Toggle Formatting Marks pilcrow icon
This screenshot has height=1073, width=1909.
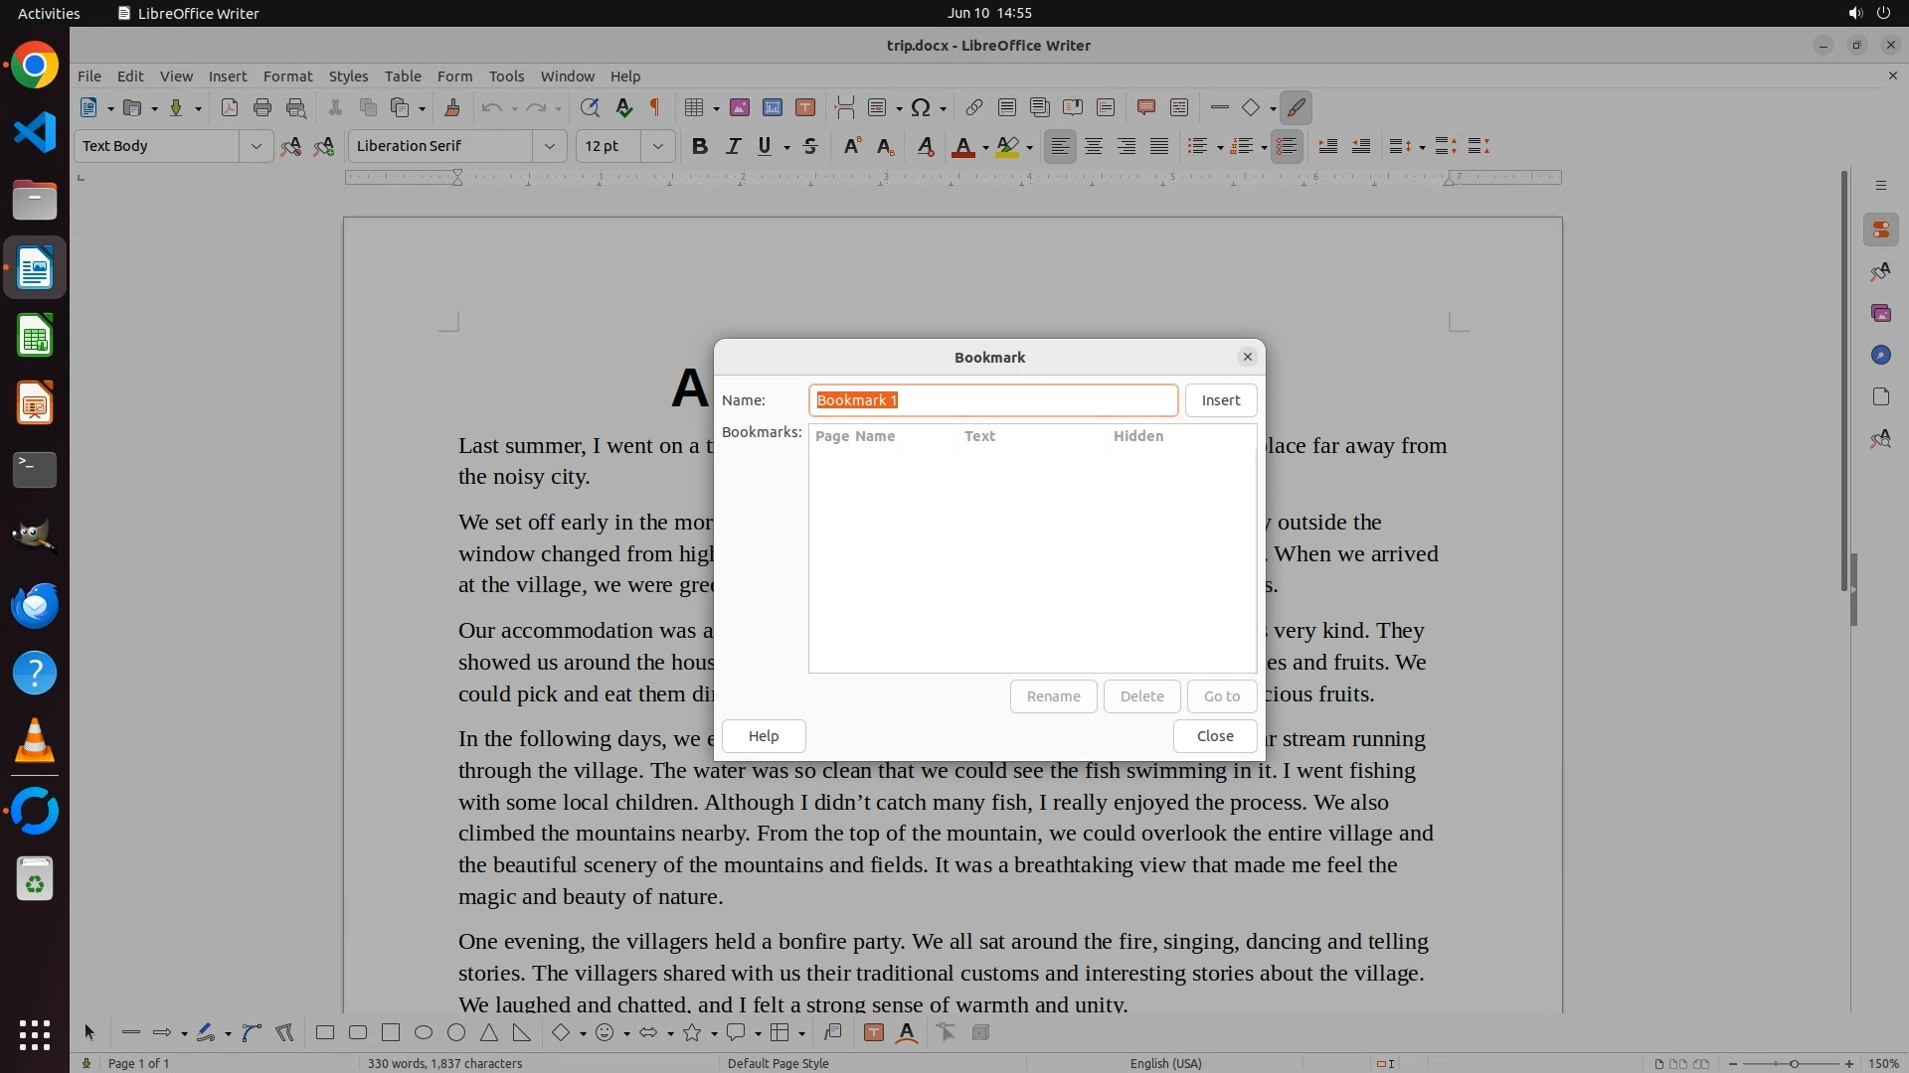[655, 107]
